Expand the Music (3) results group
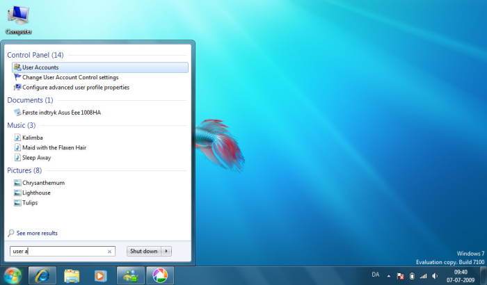 click(x=22, y=125)
